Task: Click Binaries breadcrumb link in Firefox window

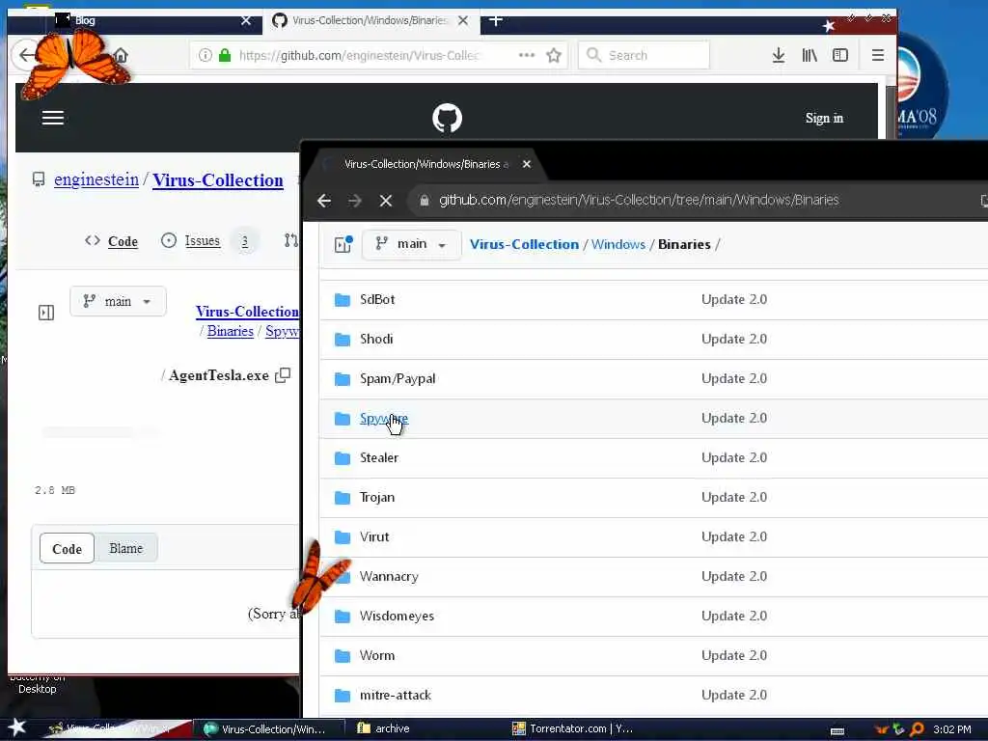Action: (230, 331)
